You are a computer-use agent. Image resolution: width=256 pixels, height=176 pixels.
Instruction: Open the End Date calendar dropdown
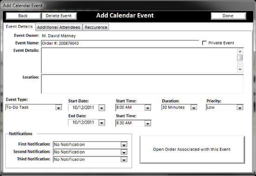coord(102,123)
